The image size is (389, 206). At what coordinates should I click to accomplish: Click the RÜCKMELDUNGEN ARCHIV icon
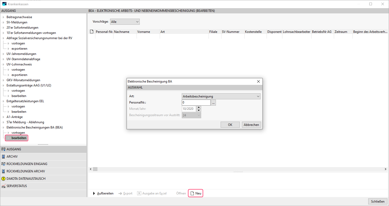tap(3, 171)
